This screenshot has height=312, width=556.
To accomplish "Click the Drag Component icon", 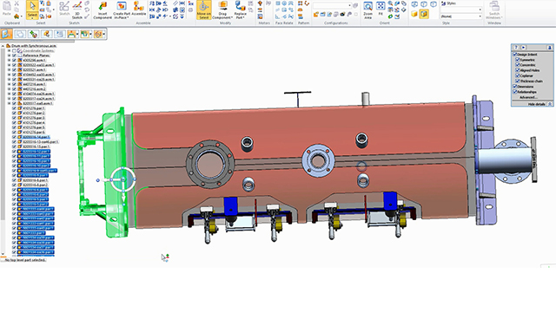I will pyautogui.click(x=222, y=10).
